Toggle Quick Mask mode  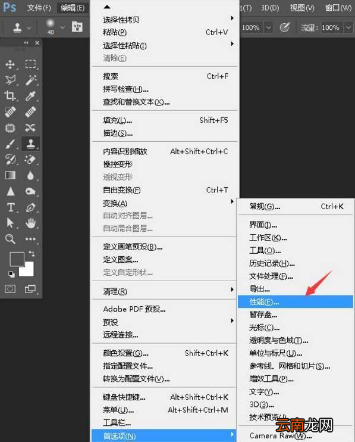[x=10, y=289]
